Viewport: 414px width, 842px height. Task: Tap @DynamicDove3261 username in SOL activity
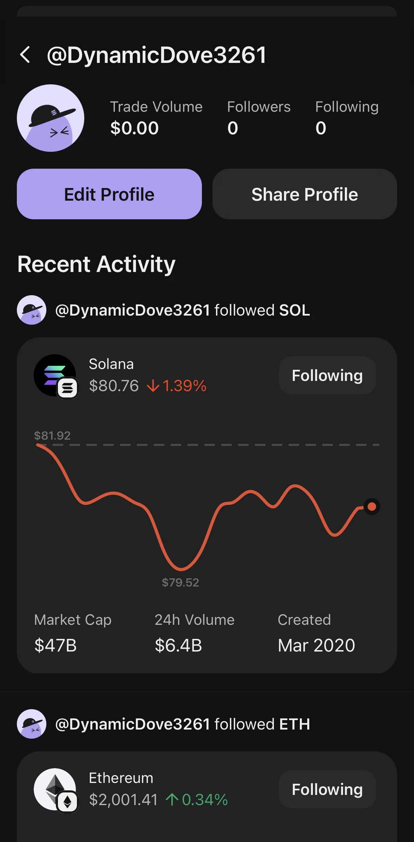pyautogui.click(x=133, y=310)
